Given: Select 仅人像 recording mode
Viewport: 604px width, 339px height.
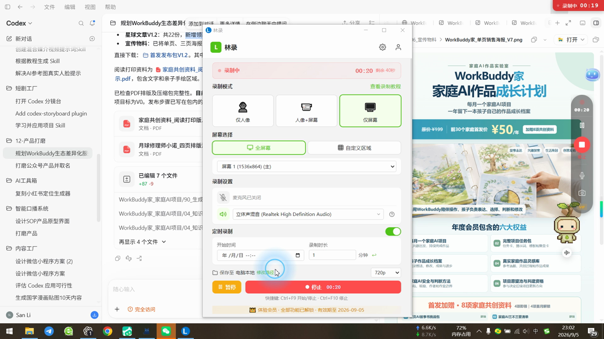Looking at the screenshot, I should click(243, 110).
